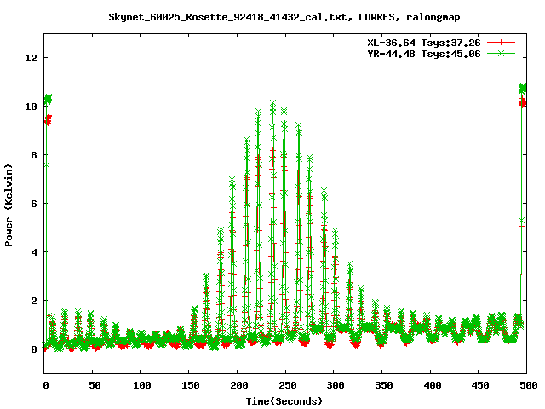Click x-axis tick label 200
Viewport: 545px width, 409px height.
point(238,385)
